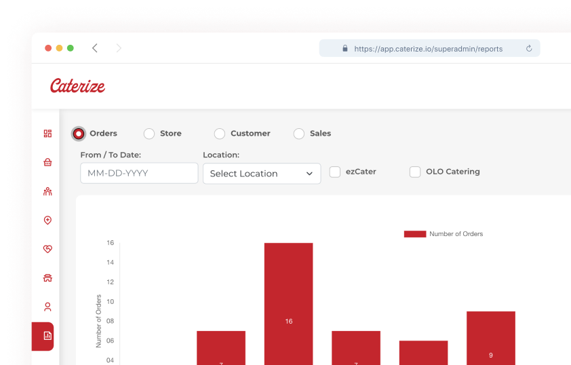Open the dashboard grid icon in sidebar

coord(47,134)
